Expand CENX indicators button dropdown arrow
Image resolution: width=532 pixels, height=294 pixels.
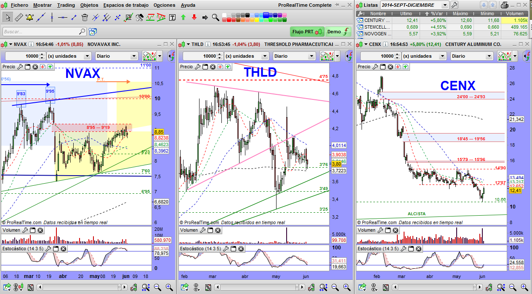pos(516,56)
